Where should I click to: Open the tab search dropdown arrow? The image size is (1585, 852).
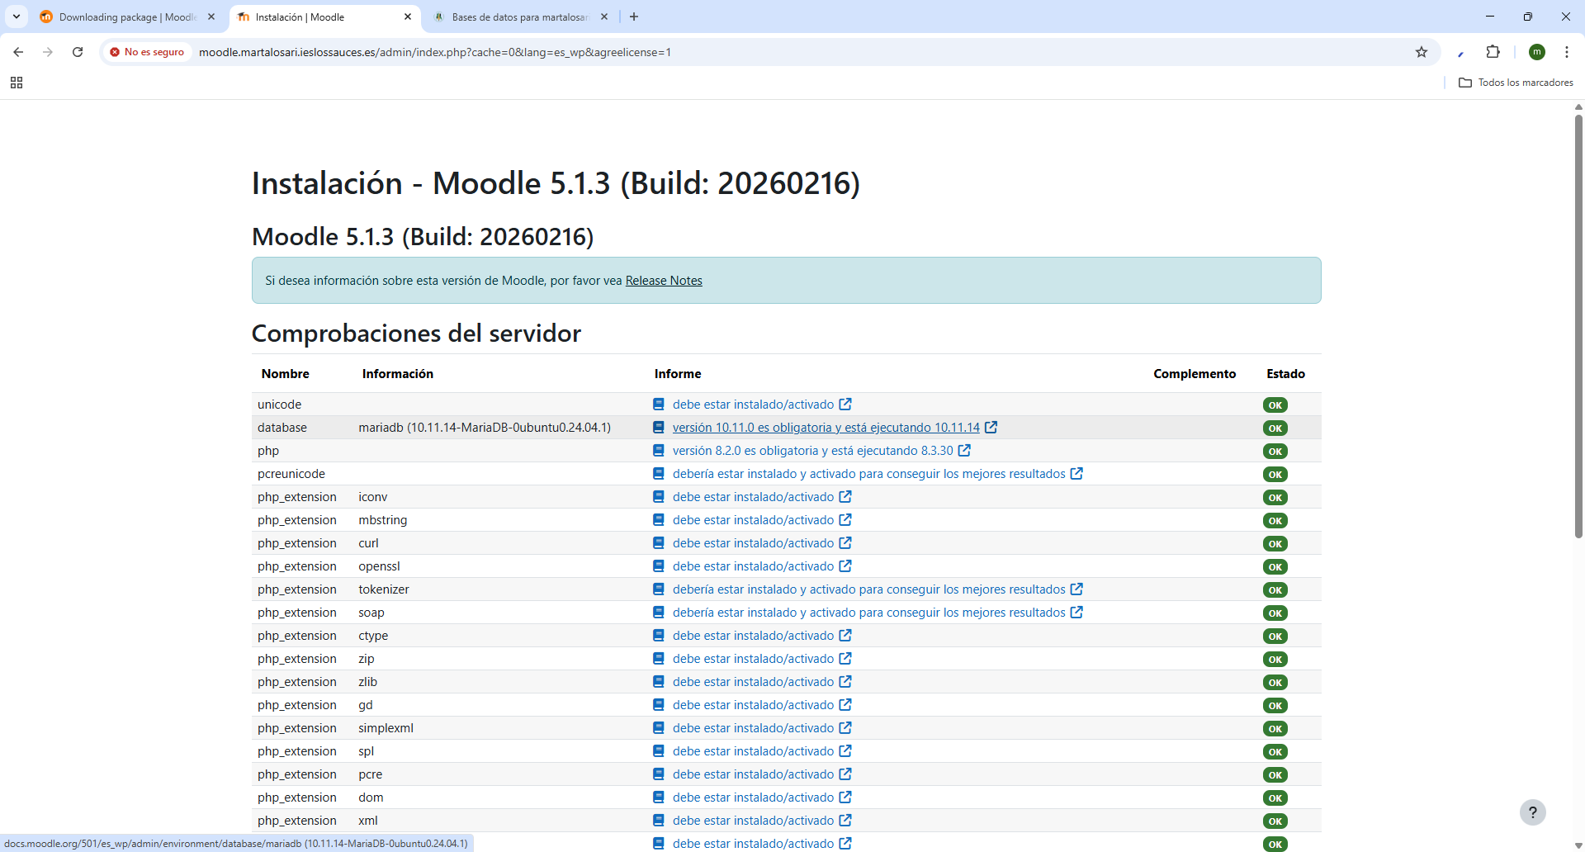17,17
